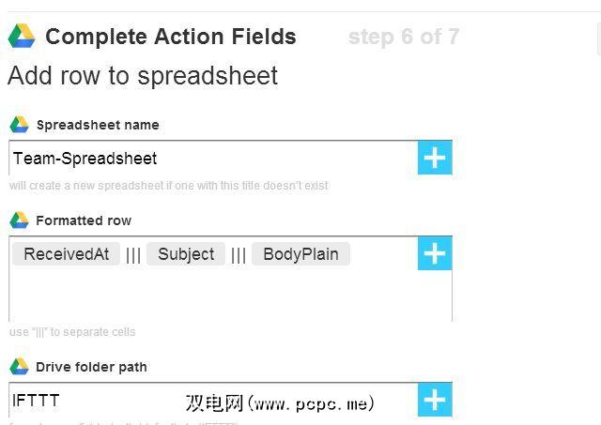Click the Complete Action Fields heading
601x425 pixels.
(170, 37)
